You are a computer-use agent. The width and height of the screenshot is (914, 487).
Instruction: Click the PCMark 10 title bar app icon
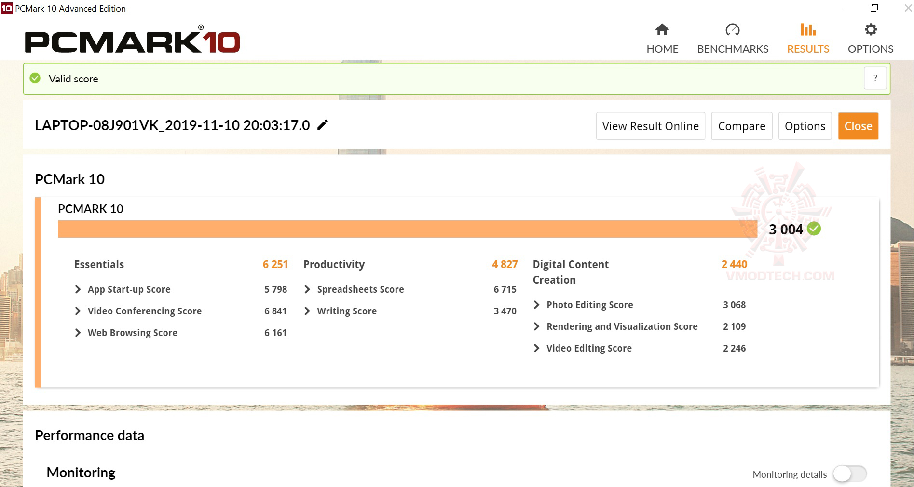point(6,8)
